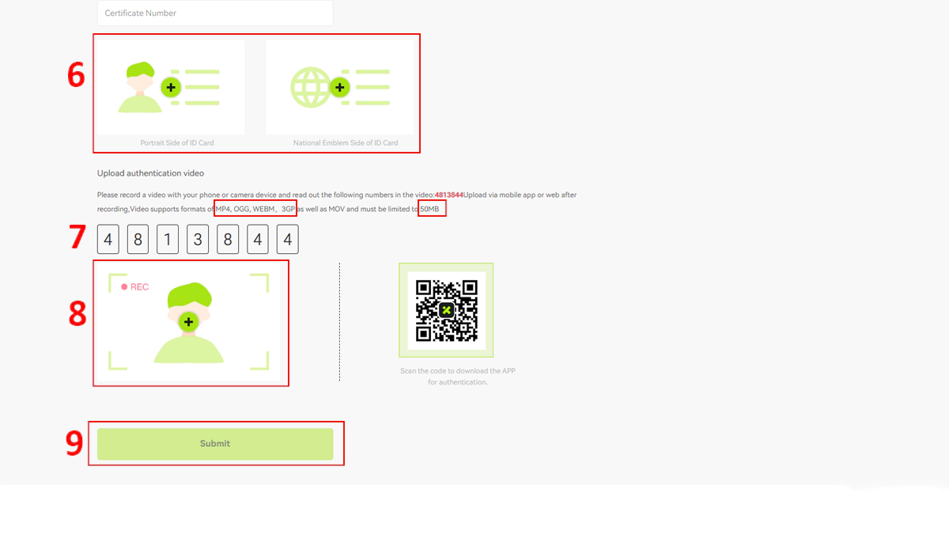Click the Certificate Number input field

pyautogui.click(x=214, y=13)
